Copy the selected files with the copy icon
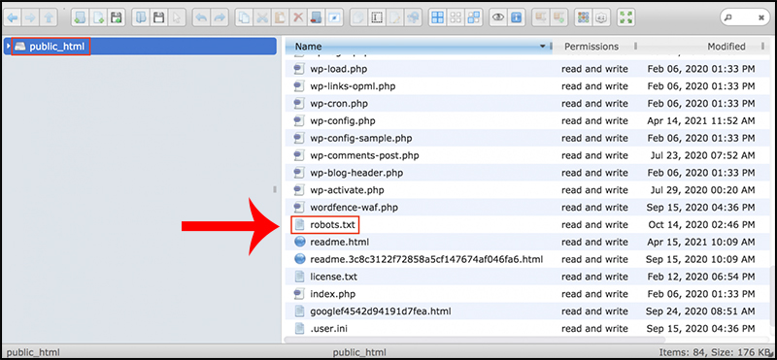 click(x=244, y=18)
